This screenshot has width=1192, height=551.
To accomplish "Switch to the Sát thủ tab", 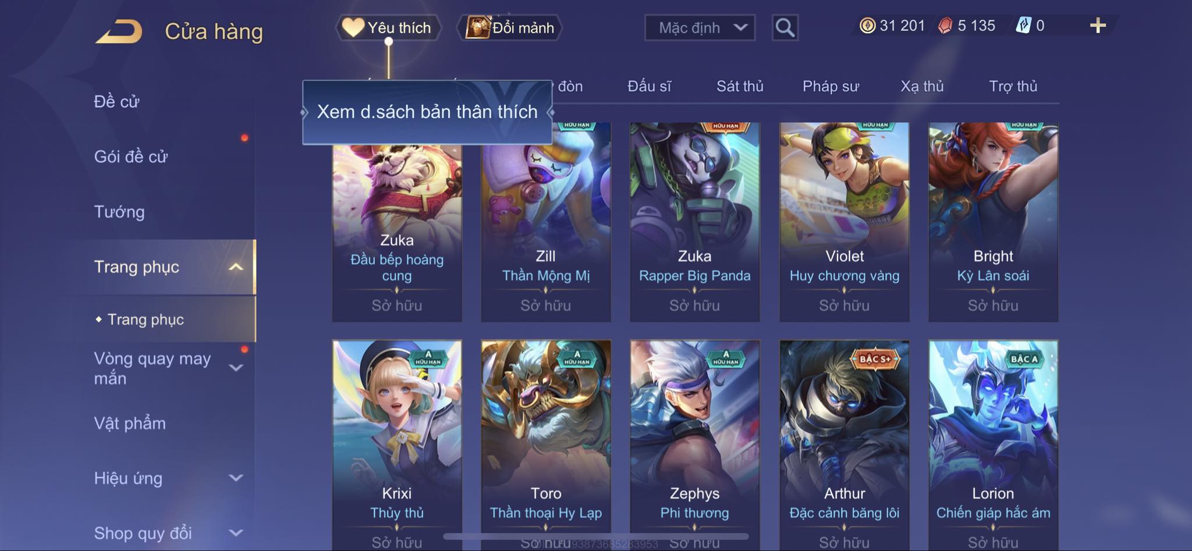I will [740, 86].
